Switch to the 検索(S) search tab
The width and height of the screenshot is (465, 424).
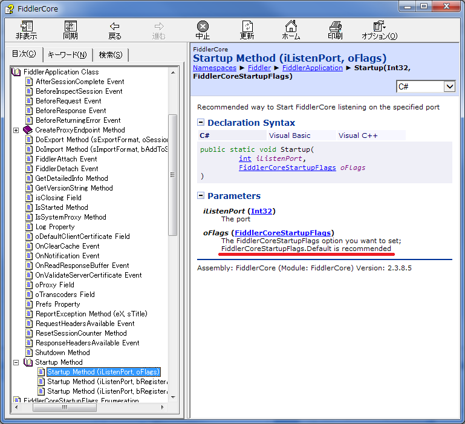[110, 55]
